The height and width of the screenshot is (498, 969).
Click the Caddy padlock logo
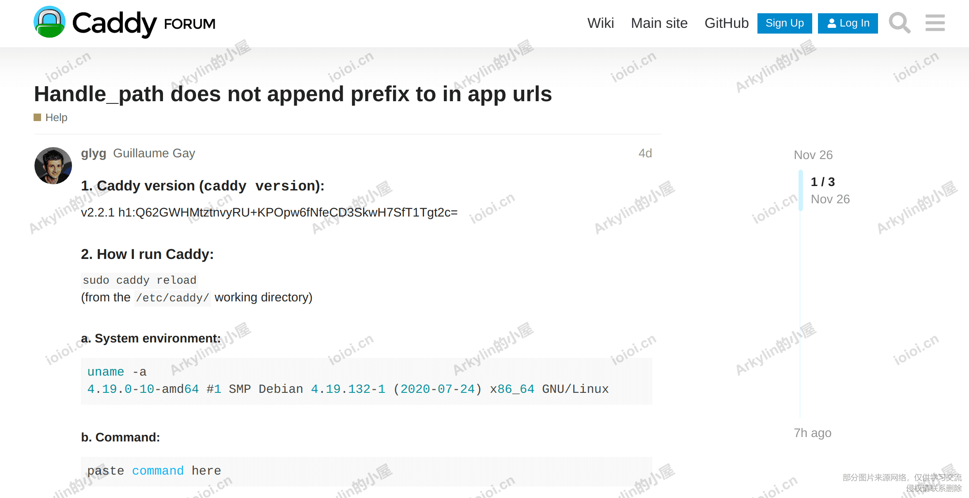pos(49,22)
